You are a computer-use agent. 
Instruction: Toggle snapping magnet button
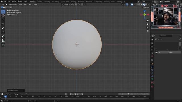point(76,5)
